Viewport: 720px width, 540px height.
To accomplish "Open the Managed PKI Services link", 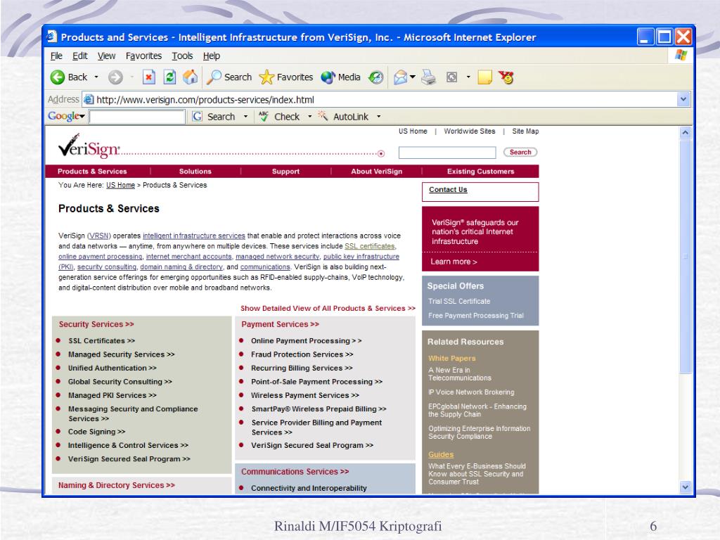I will click(112, 395).
